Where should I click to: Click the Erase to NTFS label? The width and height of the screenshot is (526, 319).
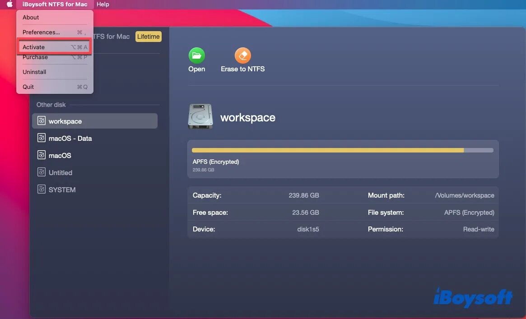coord(242,69)
